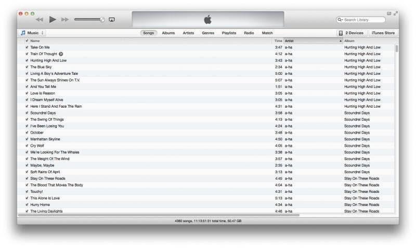Select the song Soft Rains Of April
416x248 pixels.
45,172
